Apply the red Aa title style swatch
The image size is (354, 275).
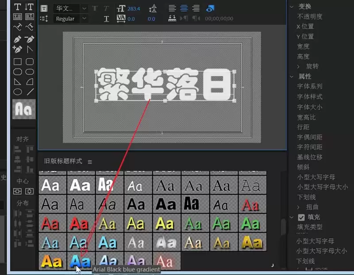coord(50,224)
